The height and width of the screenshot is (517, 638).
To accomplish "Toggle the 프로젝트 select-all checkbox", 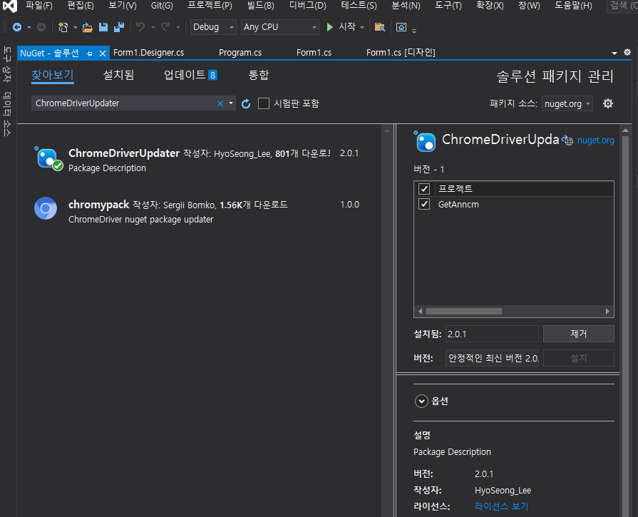I will (x=424, y=189).
